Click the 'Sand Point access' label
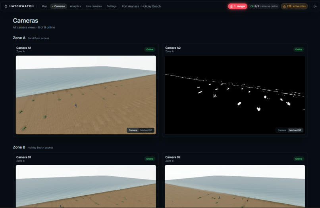The image size is (320, 208). 39,38
